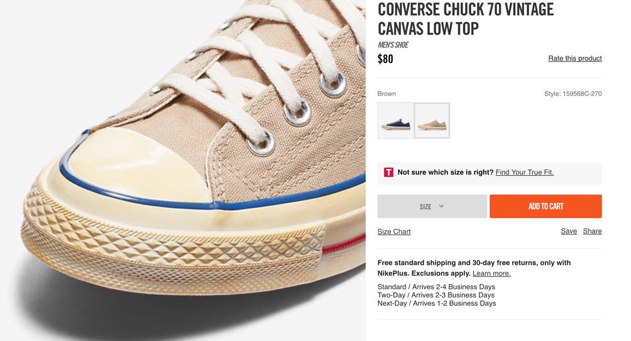Click Not sure which size is right banner
Screen dimensions: 631x341
pyautogui.click(x=490, y=173)
